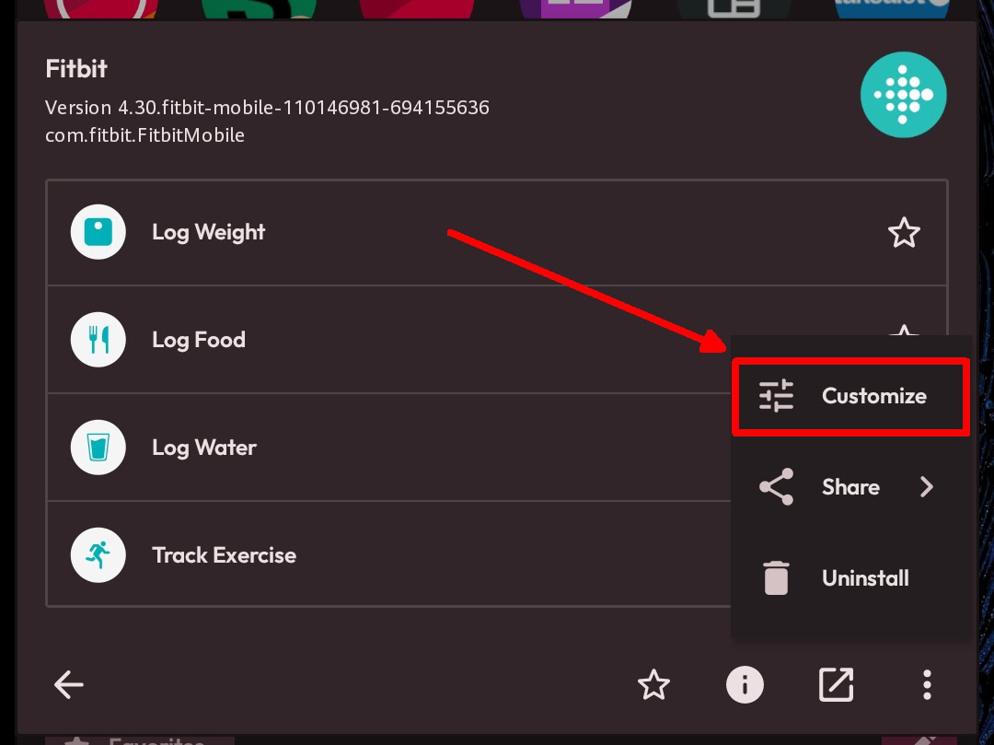The image size is (994, 745).
Task: Open app info with the info icon
Action: 745,684
